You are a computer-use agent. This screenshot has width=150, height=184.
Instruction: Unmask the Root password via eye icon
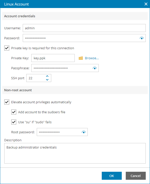pos(84,132)
